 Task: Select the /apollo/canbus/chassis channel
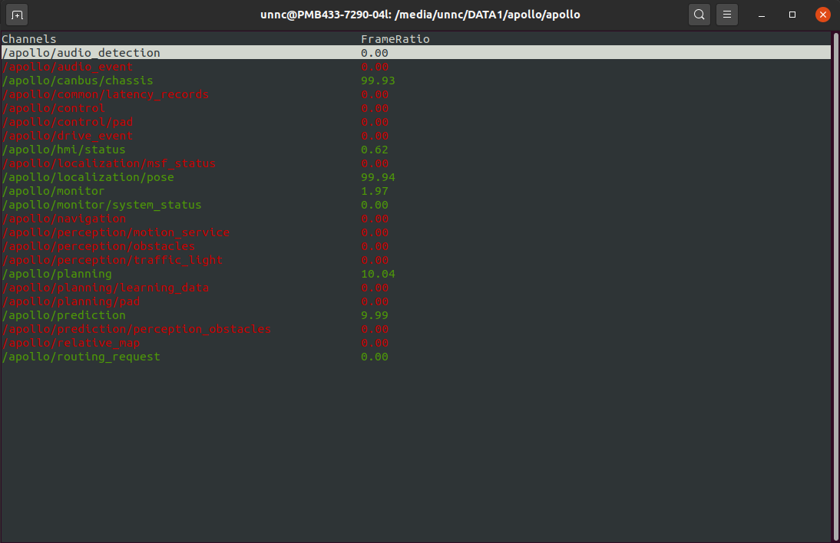tap(77, 80)
